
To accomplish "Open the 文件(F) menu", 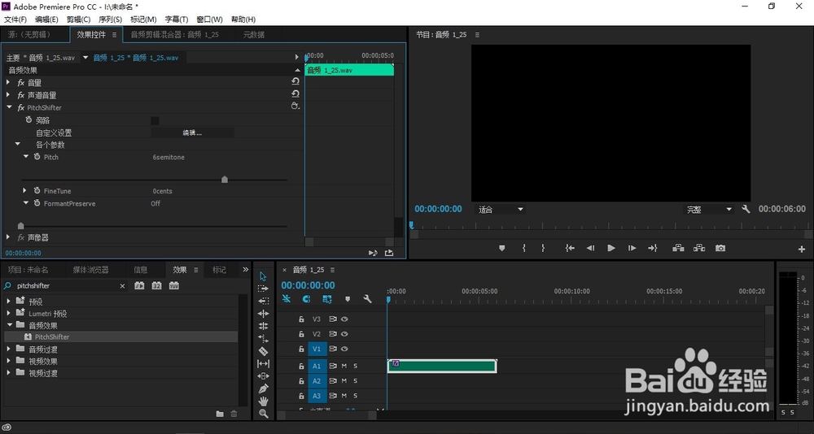I will click(15, 20).
